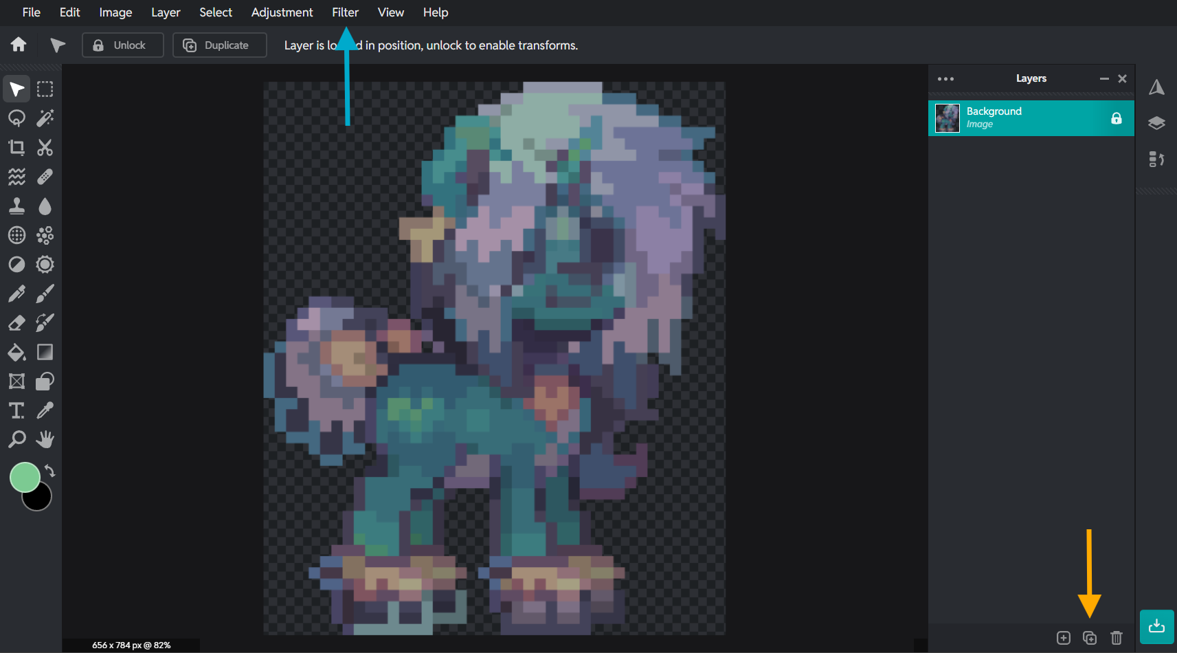Image resolution: width=1177 pixels, height=653 pixels.
Task: Select the Text tool
Action: pos(16,410)
